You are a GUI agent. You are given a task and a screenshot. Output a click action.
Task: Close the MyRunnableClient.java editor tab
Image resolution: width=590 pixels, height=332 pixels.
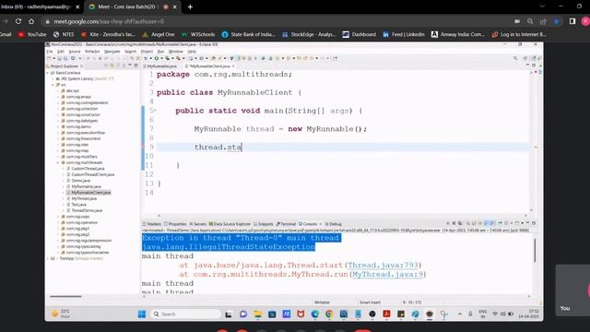233,66
